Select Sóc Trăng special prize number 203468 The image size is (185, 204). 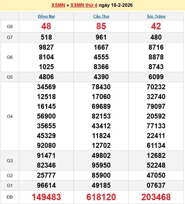click(x=156, y=197)
